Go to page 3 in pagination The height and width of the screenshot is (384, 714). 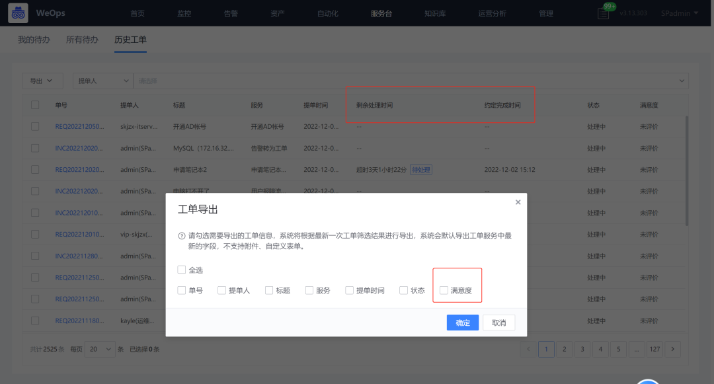(x=582, y=349)
